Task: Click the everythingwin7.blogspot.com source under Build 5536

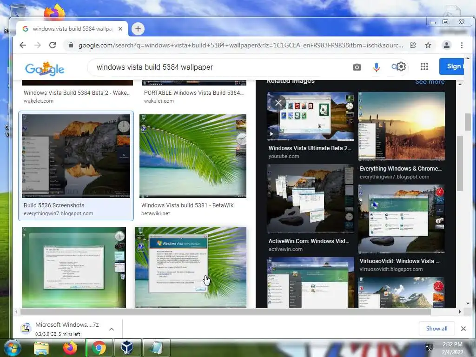Action: (58, 213)
